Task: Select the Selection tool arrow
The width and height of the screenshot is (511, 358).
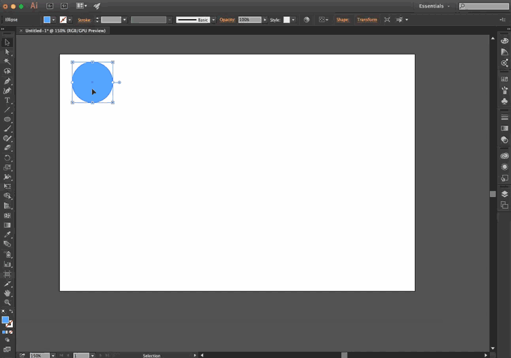Action: coord(7,42)
